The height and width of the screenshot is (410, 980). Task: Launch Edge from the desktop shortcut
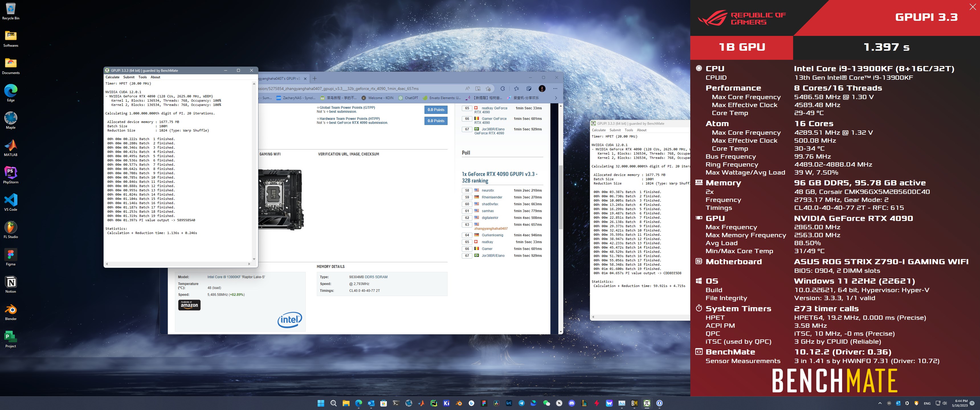click(11, 94)
